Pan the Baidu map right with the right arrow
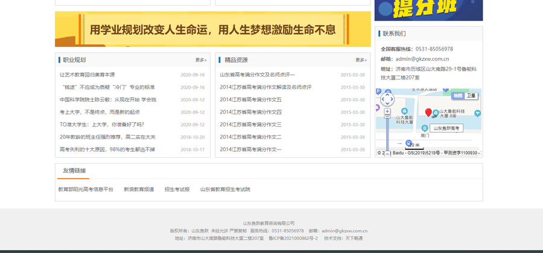 click(392, 99)
